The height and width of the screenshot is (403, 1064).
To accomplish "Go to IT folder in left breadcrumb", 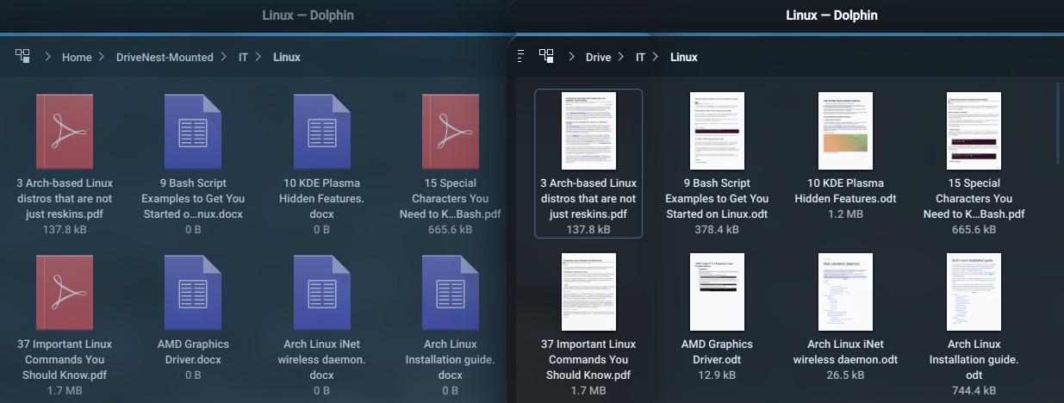I will 244,58.
